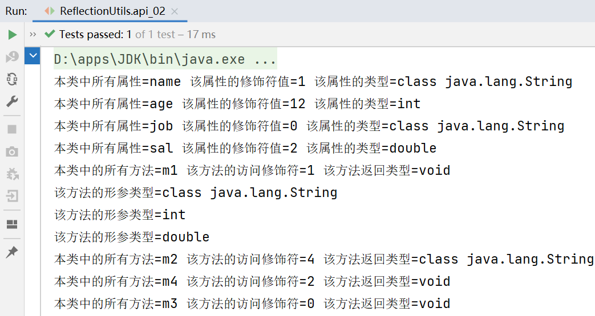
Task: Click the green checkmark passed icon
Action: click(50, 35)
